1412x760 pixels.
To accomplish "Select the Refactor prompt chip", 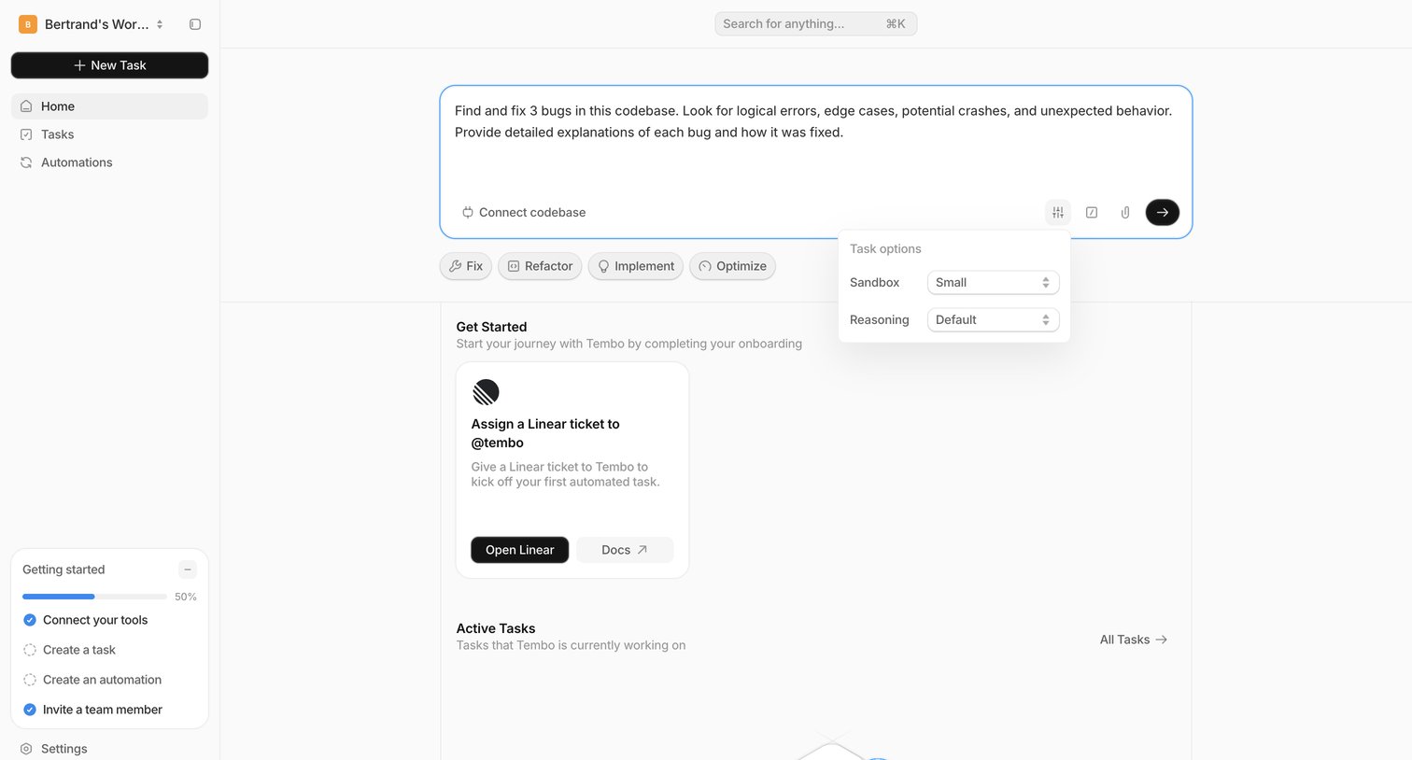I will click(540, 266).
